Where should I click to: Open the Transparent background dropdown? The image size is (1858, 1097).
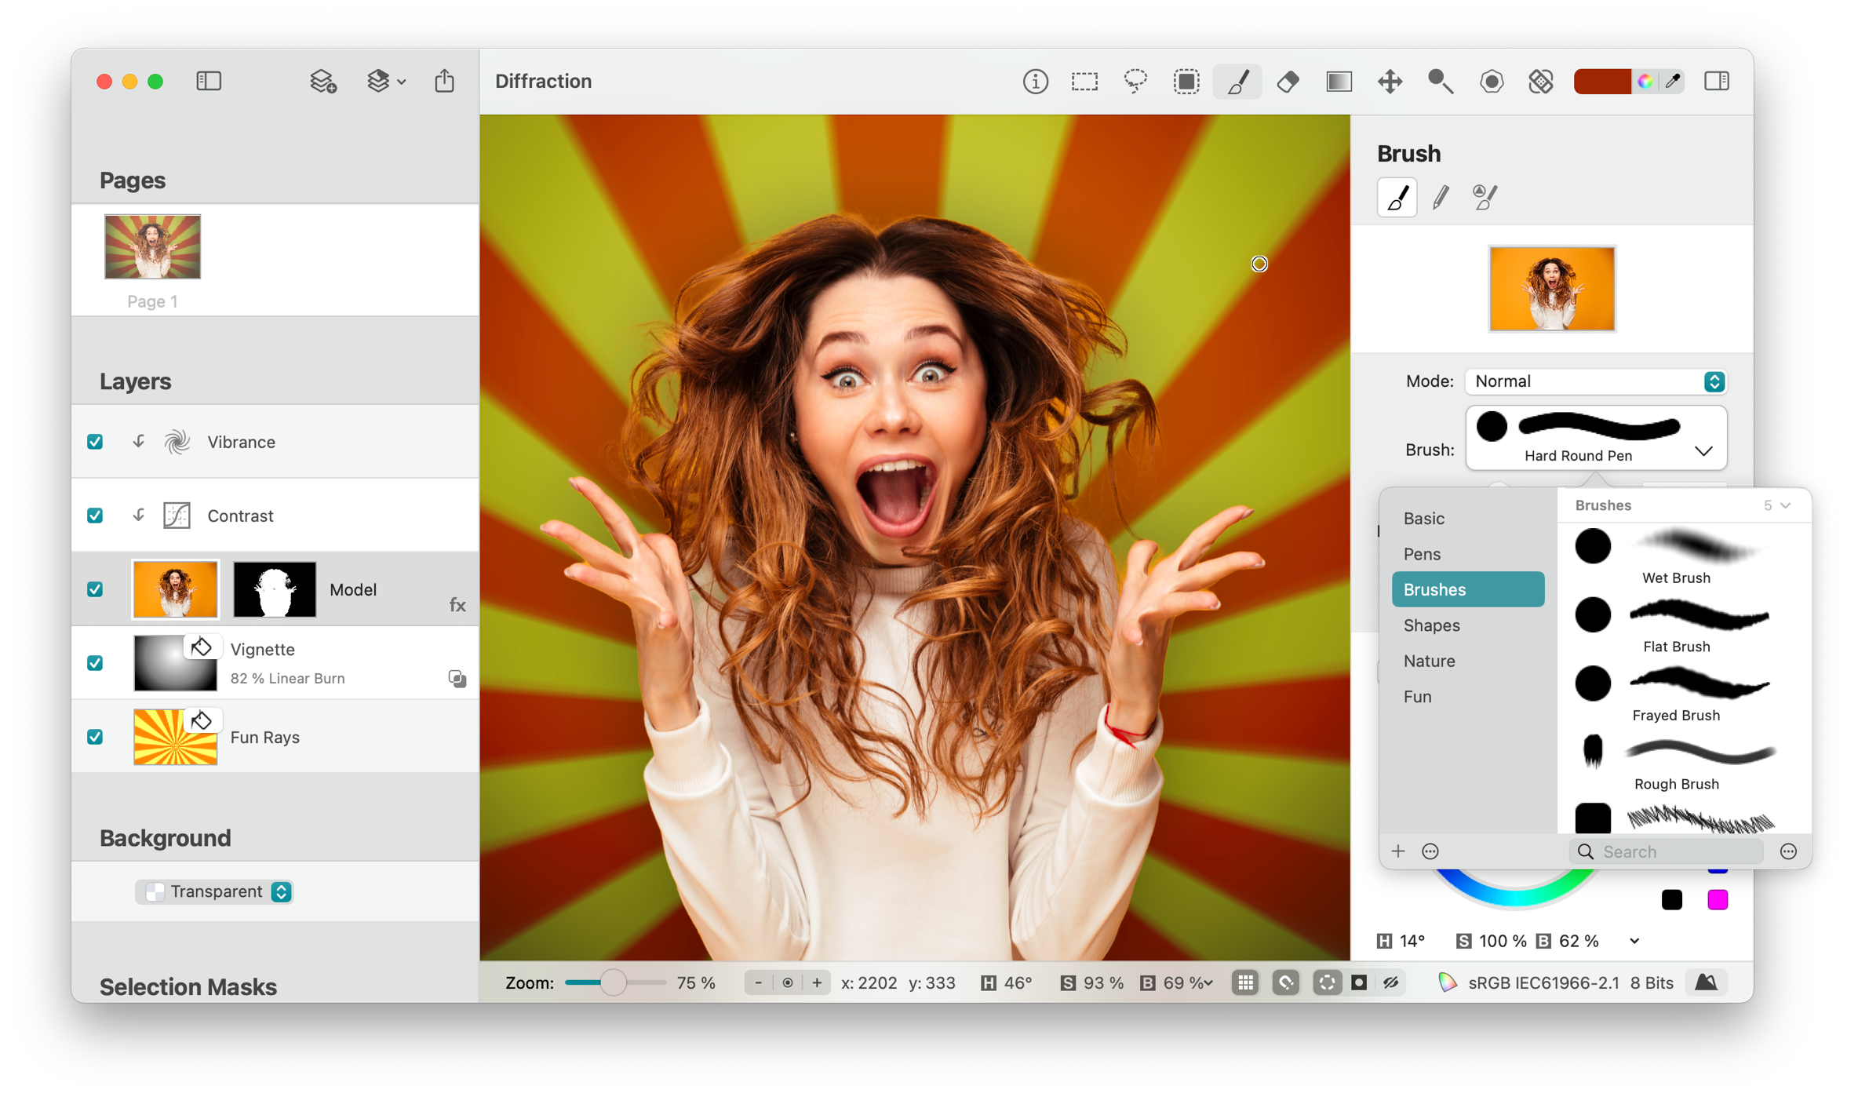(280, 891)
